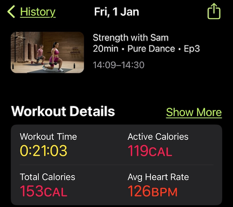Tap the Total Calories label
The image size is (233, 207).
48,177
